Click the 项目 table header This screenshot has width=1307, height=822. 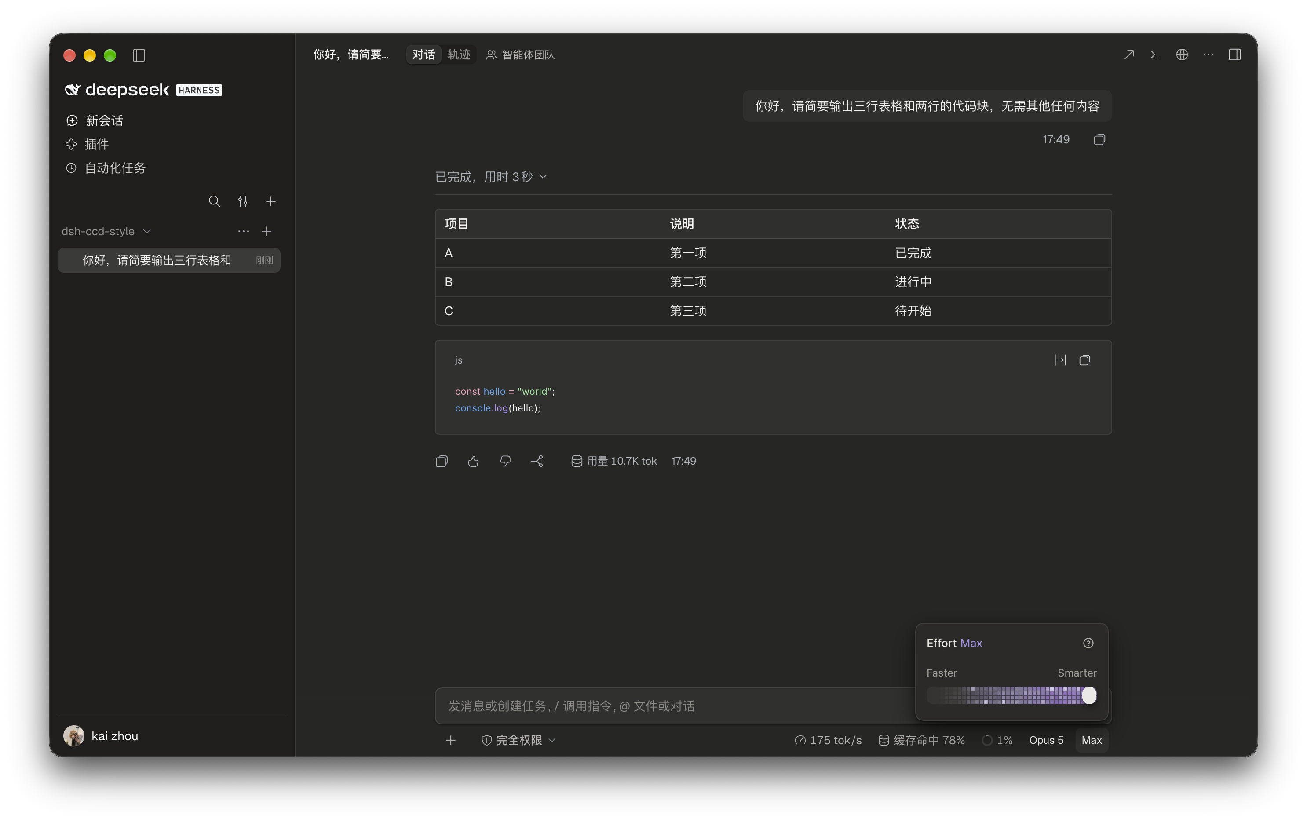point(456,224)
